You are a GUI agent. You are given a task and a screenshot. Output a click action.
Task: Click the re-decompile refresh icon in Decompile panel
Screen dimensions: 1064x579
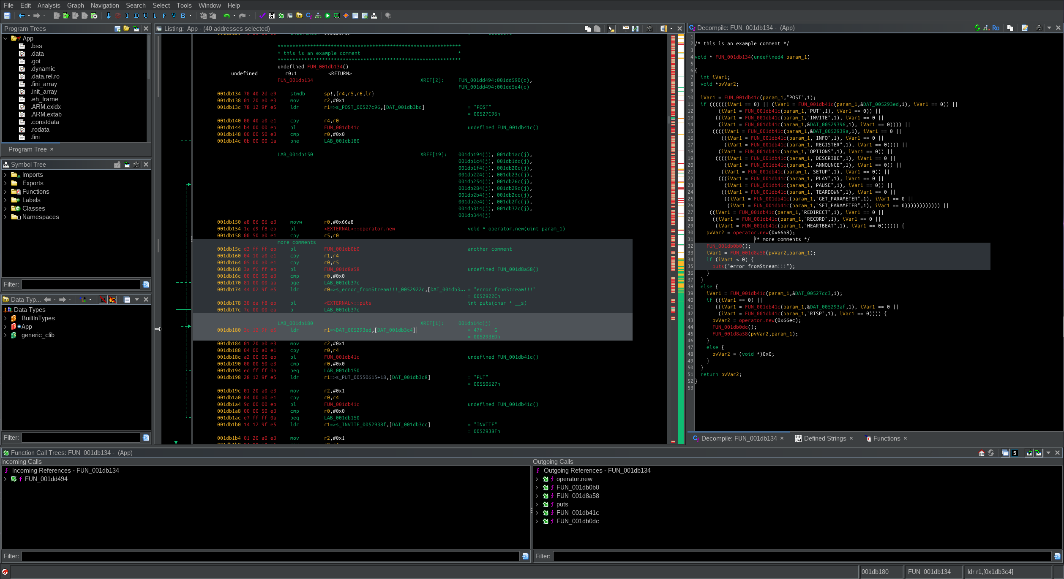coord(977,28)
